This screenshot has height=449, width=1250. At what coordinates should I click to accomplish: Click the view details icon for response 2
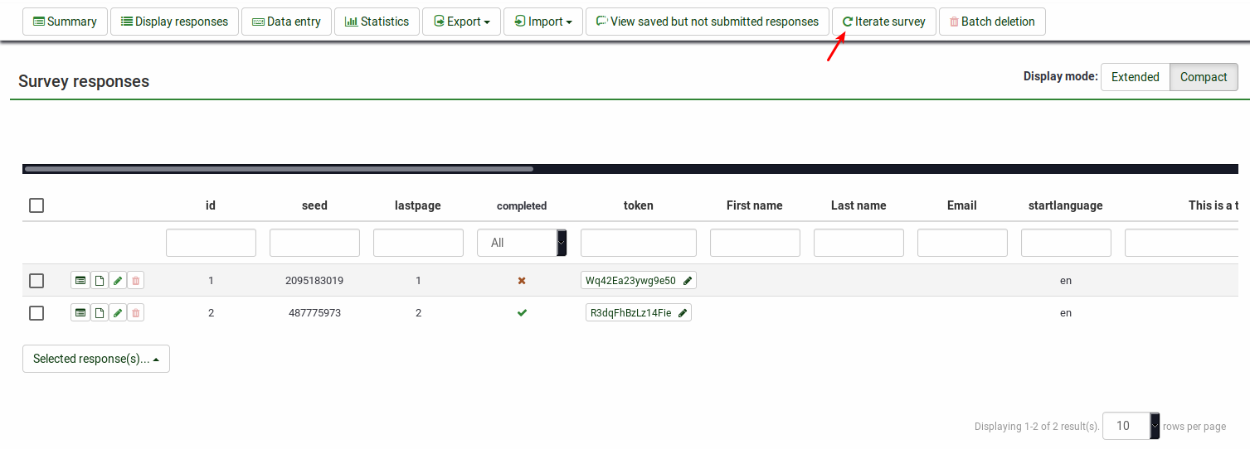(x=80, y=313)
